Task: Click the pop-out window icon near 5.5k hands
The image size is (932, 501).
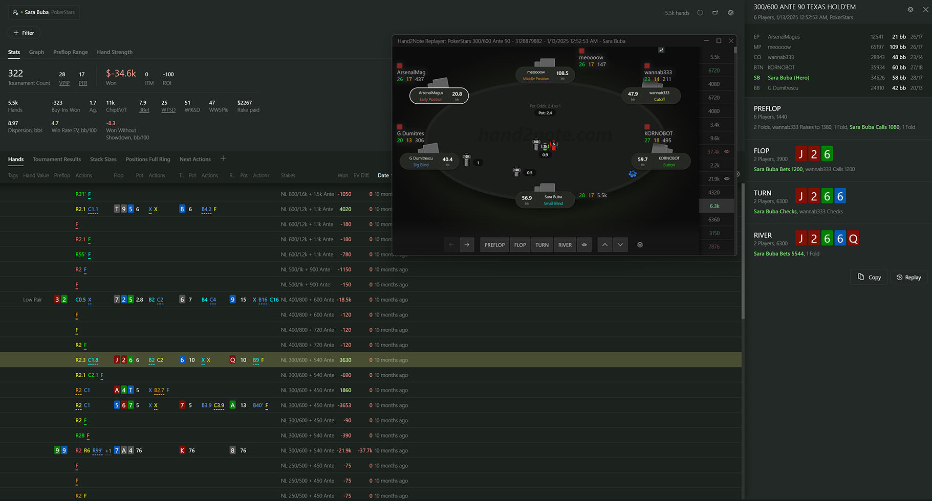Action: [x=716, y=13]
